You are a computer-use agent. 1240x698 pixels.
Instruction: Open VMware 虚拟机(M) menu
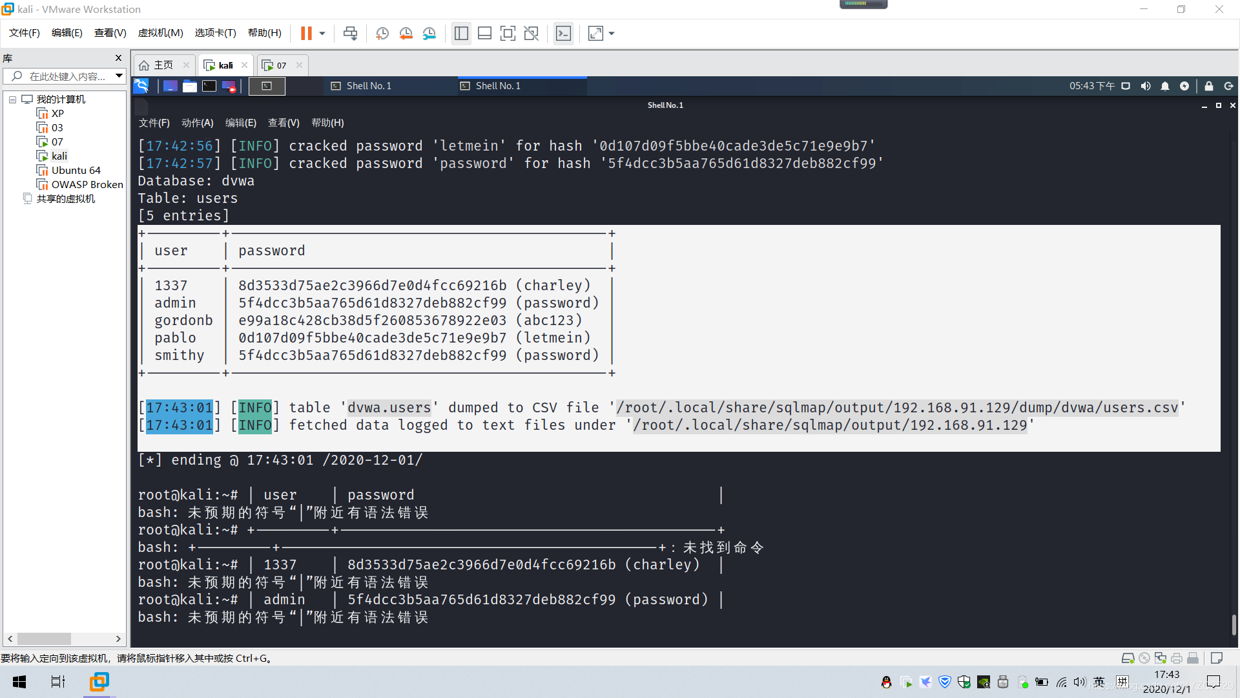click(160, 33)
